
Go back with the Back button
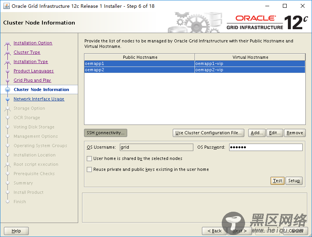(x=214, y=231)
